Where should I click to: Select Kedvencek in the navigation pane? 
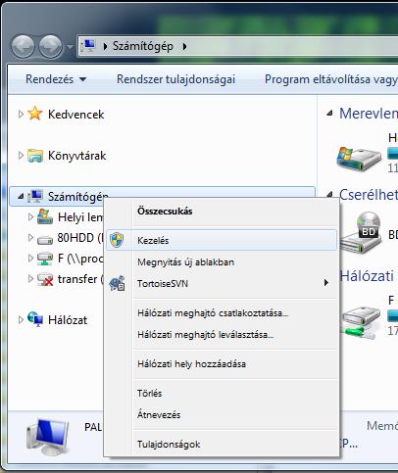[76, 115]
